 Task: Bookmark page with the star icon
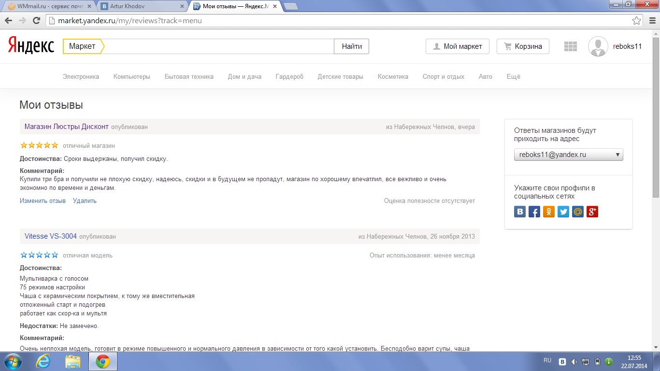[x=637, y=21]
